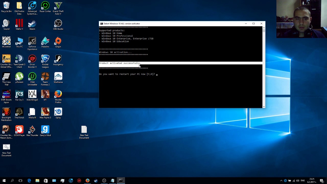
Task: Select the Mafia III blank file icon
Action: pyautogui.click(x=32, y=113)
